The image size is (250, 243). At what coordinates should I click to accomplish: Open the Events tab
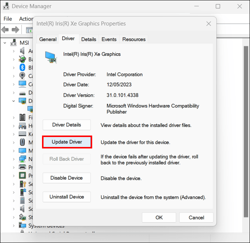(109, 39)
